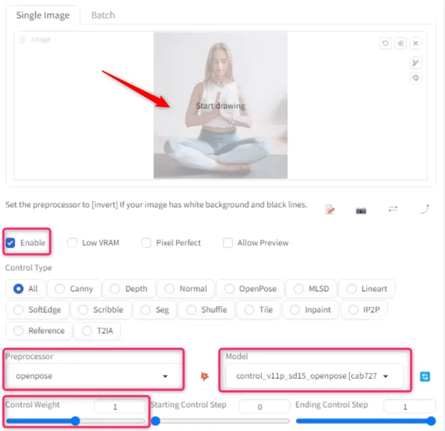Check the Low VRAM checkbox

pos(72,243)
